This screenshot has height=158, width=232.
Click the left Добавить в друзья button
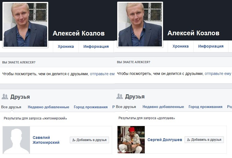tap(89, 140)
